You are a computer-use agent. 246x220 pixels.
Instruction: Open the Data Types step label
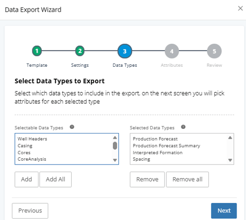pos(125,65)
